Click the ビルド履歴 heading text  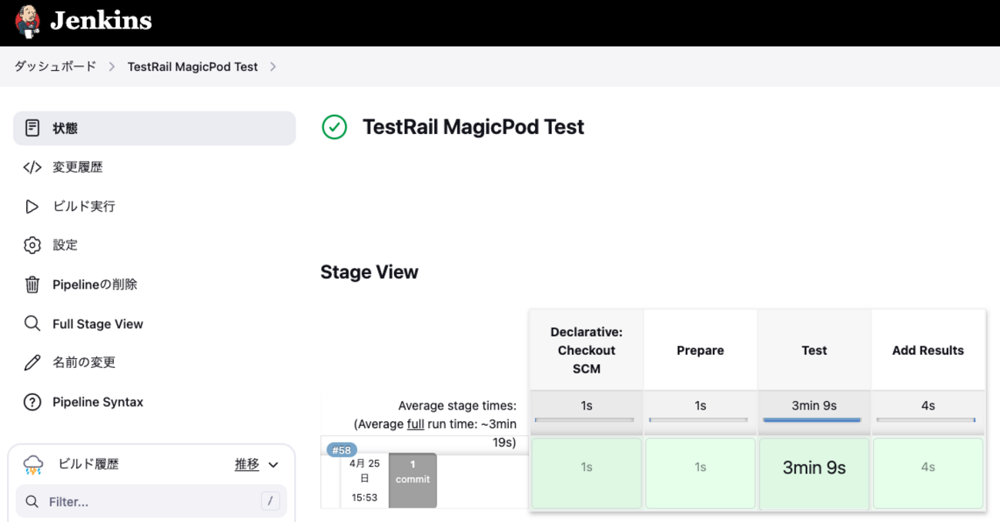(x=89, y=464)
